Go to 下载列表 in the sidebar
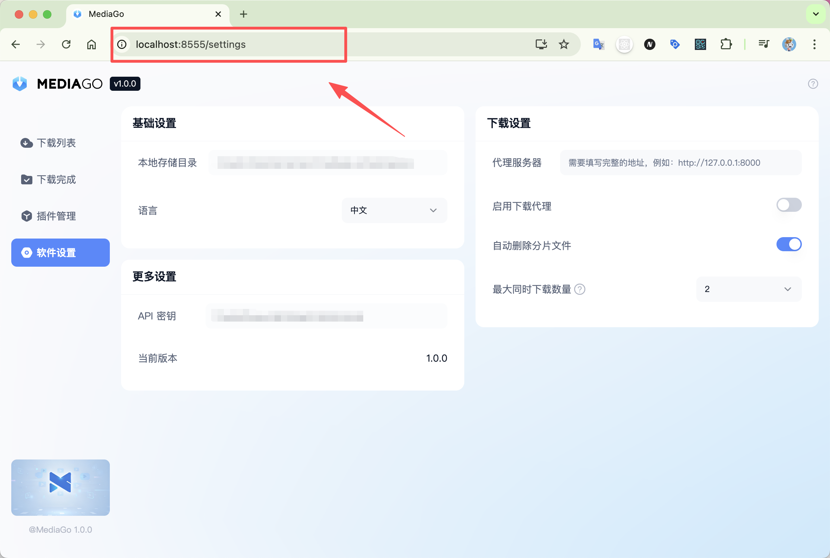830x558 pixels. tap(56, 143)
